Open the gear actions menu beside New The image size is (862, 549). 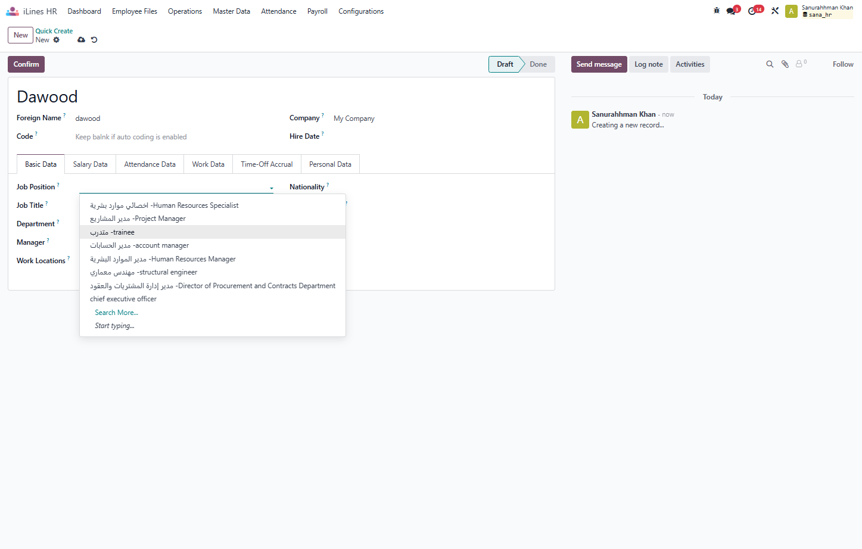(57, 40)
